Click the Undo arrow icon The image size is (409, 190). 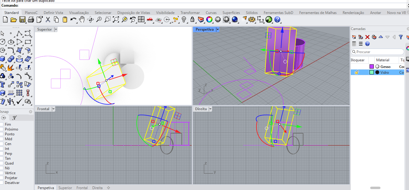coord(73,20)
